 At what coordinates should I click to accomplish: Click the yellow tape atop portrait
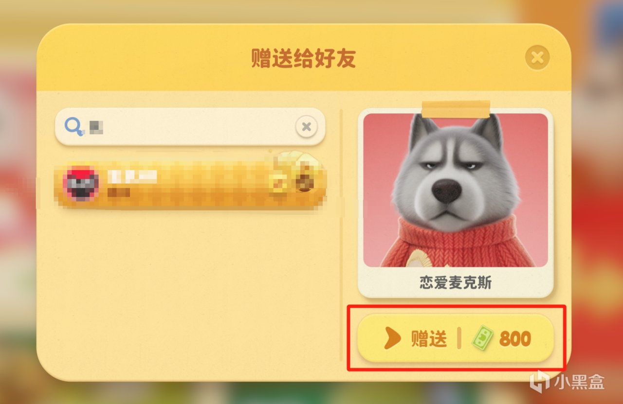click(x=456, y=109)
